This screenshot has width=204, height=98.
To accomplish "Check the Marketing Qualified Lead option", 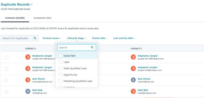I will pyautogui.click(x=60, y=81).
